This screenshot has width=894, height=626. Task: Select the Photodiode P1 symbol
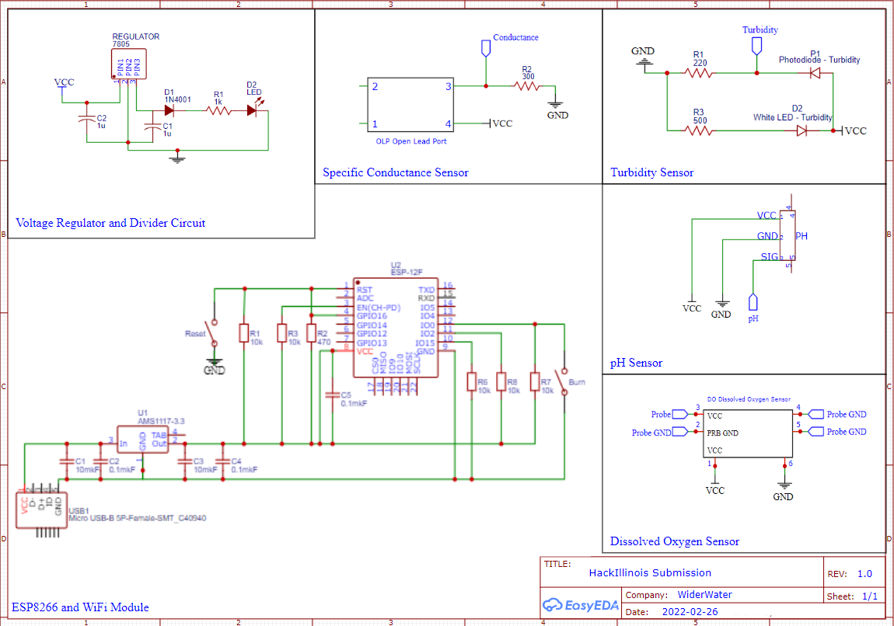[815, 73]
